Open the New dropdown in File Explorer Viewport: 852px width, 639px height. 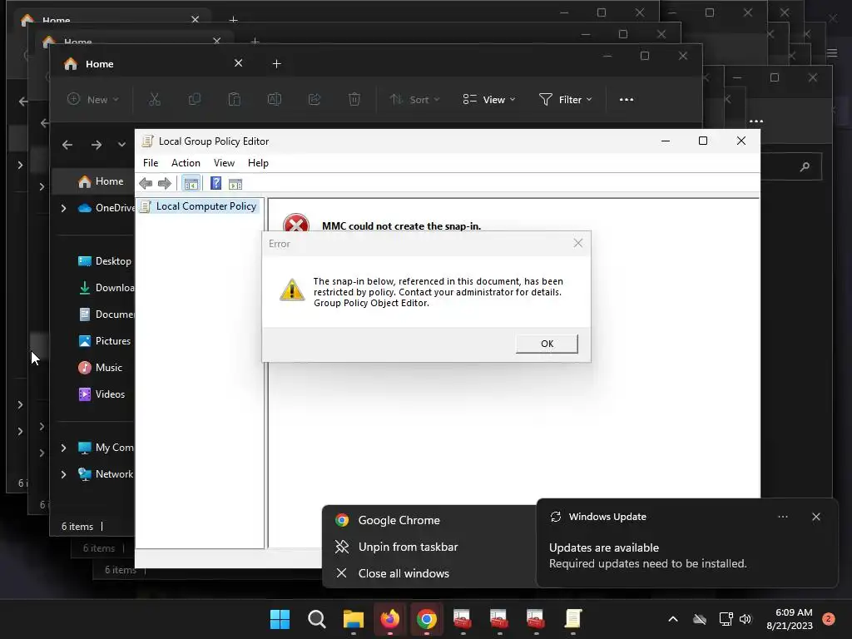pyautogui.click(x=92, y=100)
